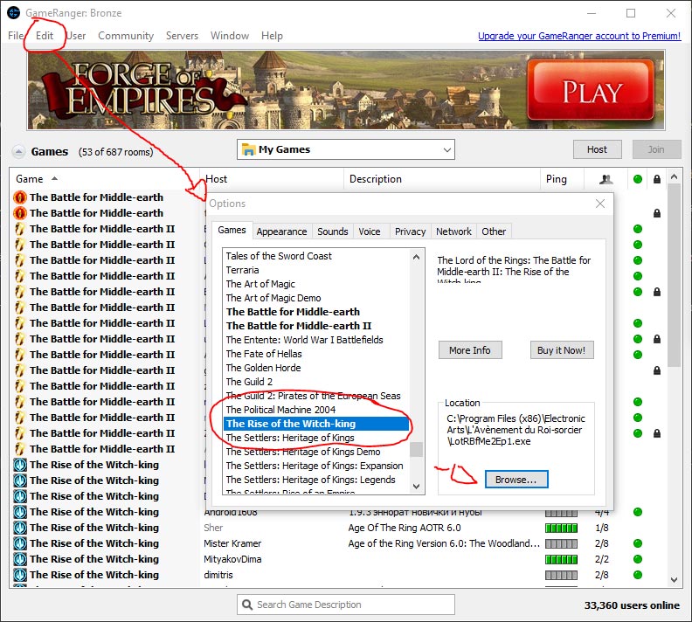
Task: Click the More Info button
Action: coord(470,350)
